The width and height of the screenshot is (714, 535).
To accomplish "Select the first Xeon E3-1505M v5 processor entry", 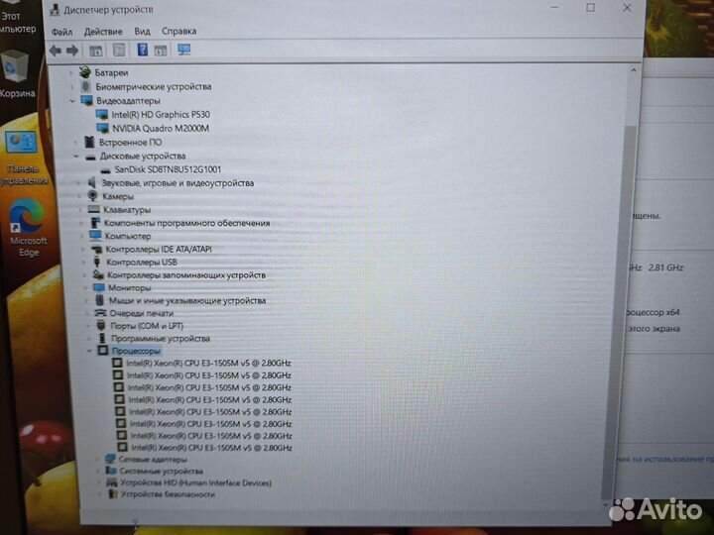I will click(208, 363).
